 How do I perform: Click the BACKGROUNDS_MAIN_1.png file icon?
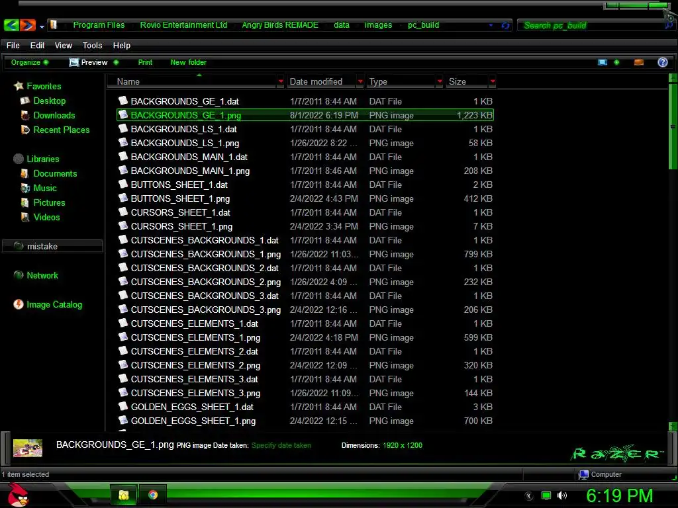click(123, 170)
